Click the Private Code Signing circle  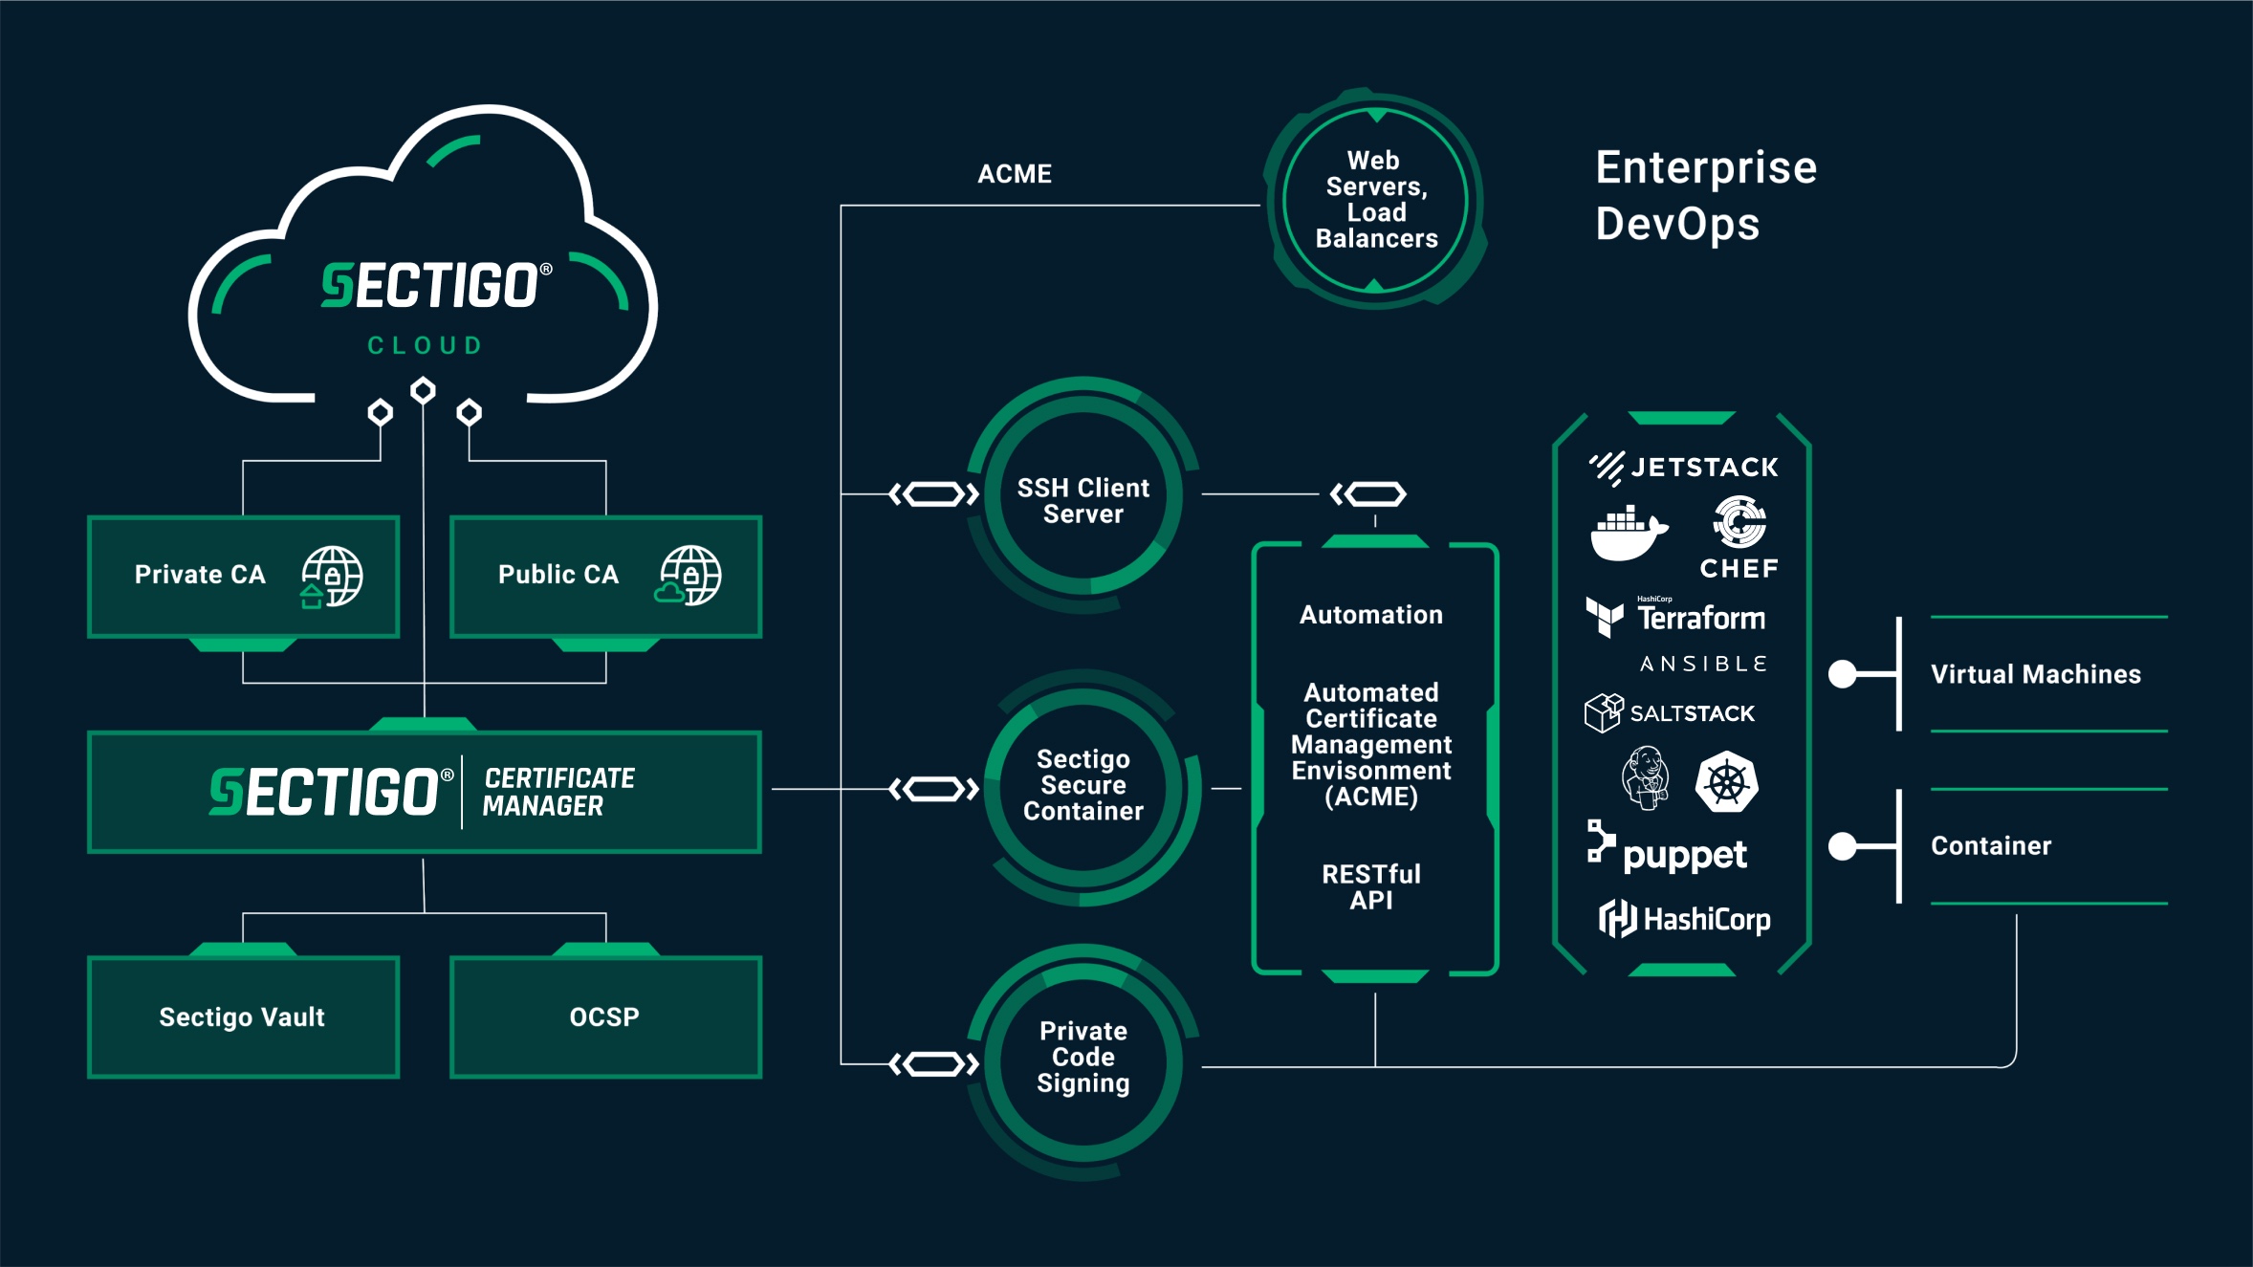click(x=1083, y=1057)
